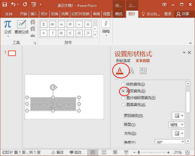Viewport: 195px width, 156px height.
Task: Insert the less-than < symbol
Action: pyautogui.click(x=70, y=33)
